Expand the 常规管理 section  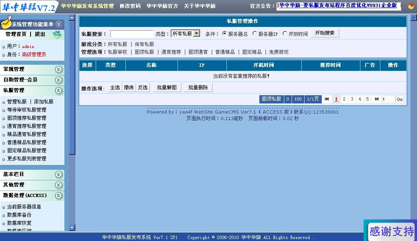59,70
